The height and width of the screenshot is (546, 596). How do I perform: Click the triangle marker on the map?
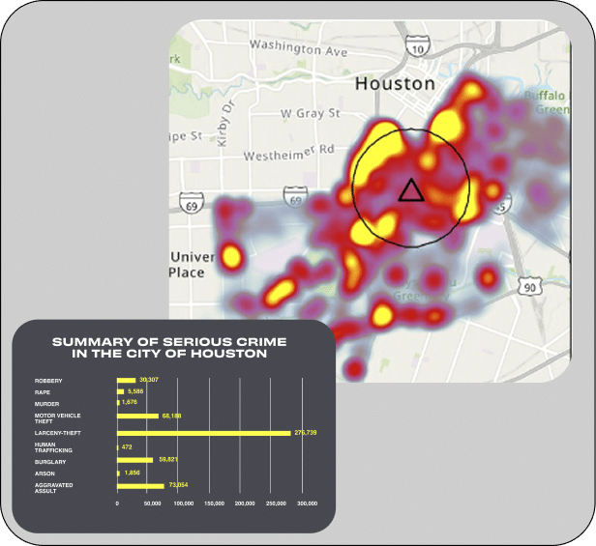point(411,189)
